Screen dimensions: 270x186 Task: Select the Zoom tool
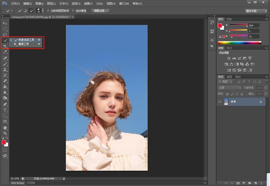(x=5, y=133)
